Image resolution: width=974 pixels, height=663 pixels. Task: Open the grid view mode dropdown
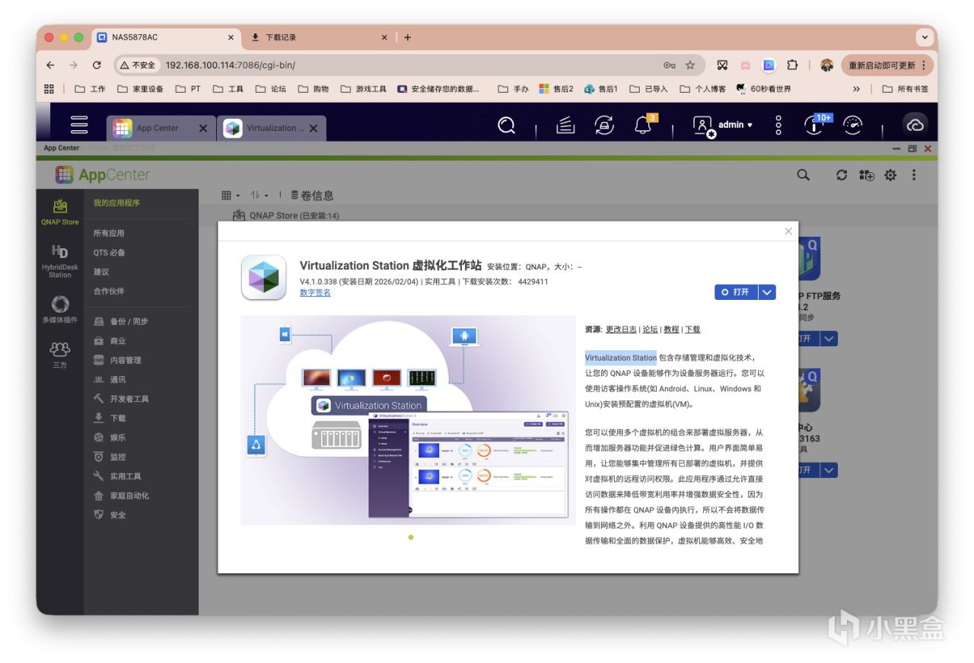(231, 196)
